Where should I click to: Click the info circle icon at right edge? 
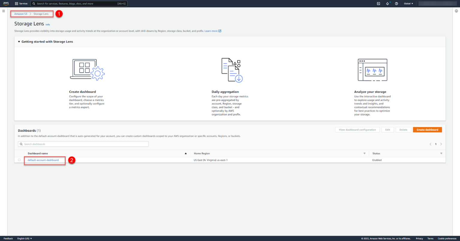click(456, 11)
